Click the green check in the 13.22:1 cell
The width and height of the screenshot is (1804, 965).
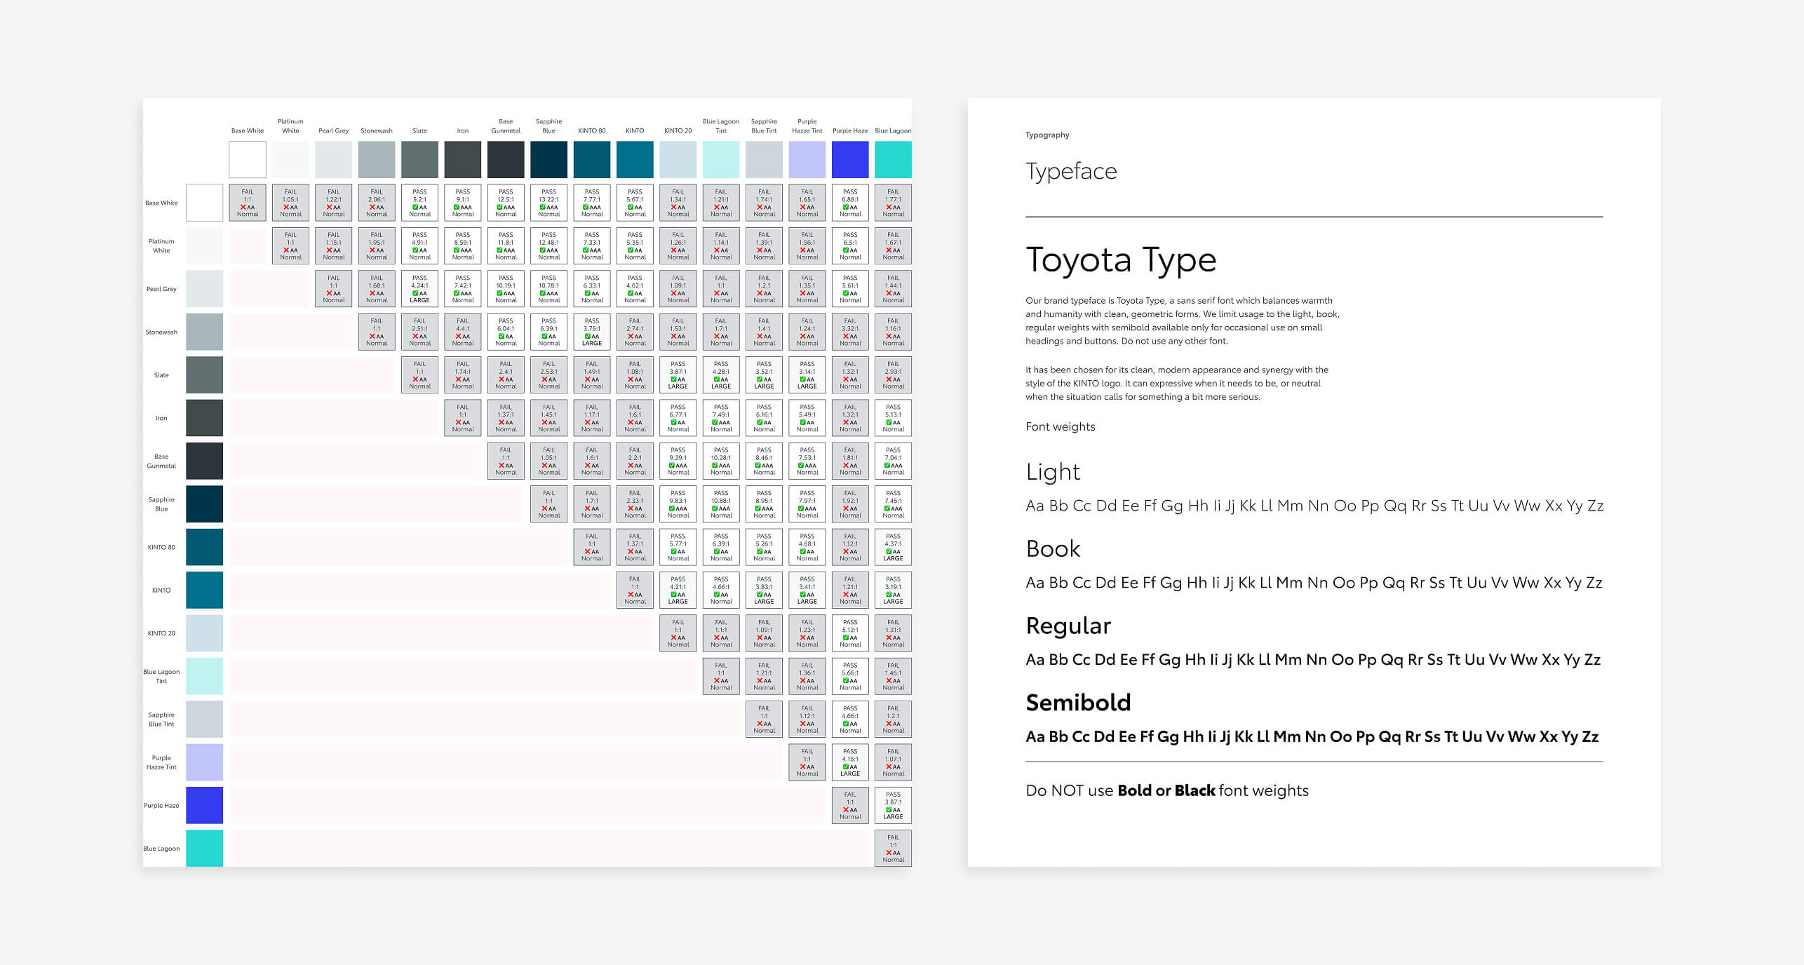pyautogui.click(x=542, y=208)
